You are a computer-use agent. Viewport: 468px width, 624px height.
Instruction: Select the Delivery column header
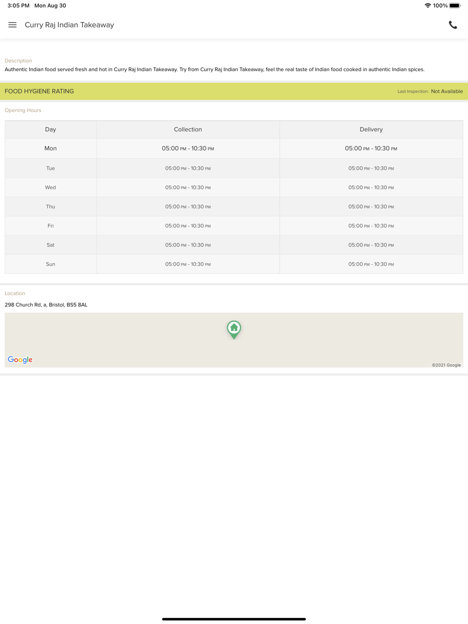click(371, 130)
